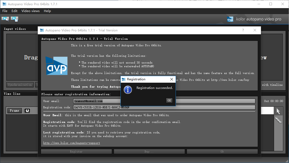
Task: Click the 'Registration succeeded.' message text
Action: coord(154,88)
